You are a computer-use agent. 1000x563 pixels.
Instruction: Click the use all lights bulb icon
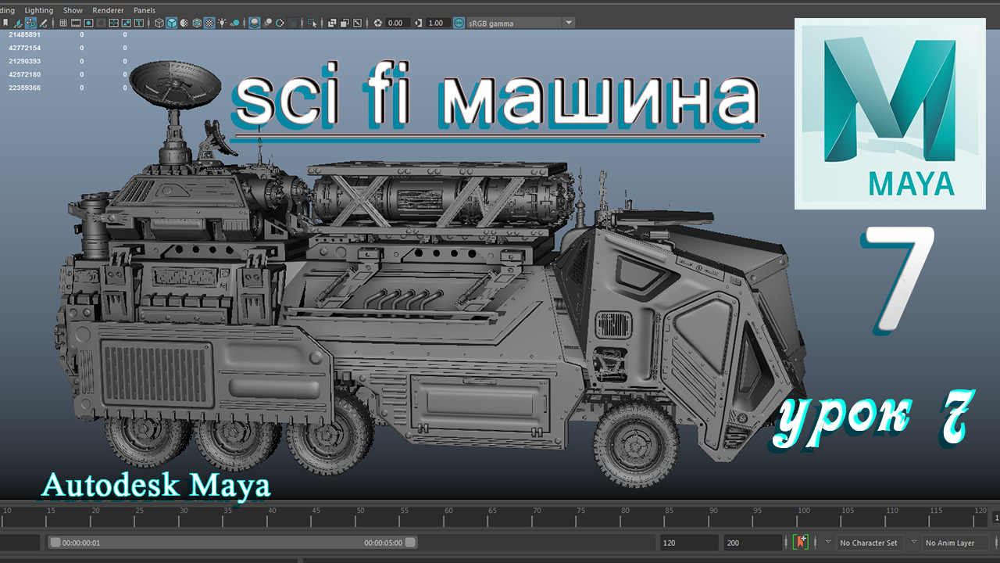222,23
